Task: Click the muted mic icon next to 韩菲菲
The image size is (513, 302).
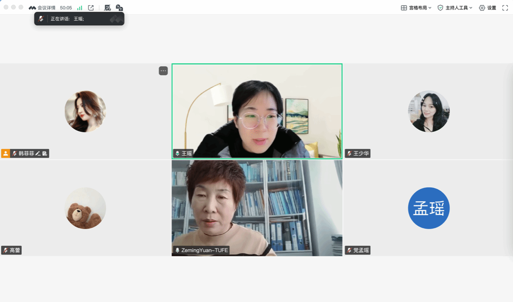Action: click(15, 154)
